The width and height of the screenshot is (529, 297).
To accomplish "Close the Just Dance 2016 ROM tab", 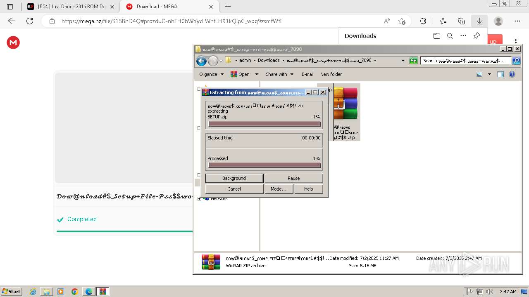I will pyautogui.click(x=112, y=7).
